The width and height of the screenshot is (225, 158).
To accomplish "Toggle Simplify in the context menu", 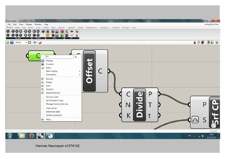I will (x=61, y=89).
